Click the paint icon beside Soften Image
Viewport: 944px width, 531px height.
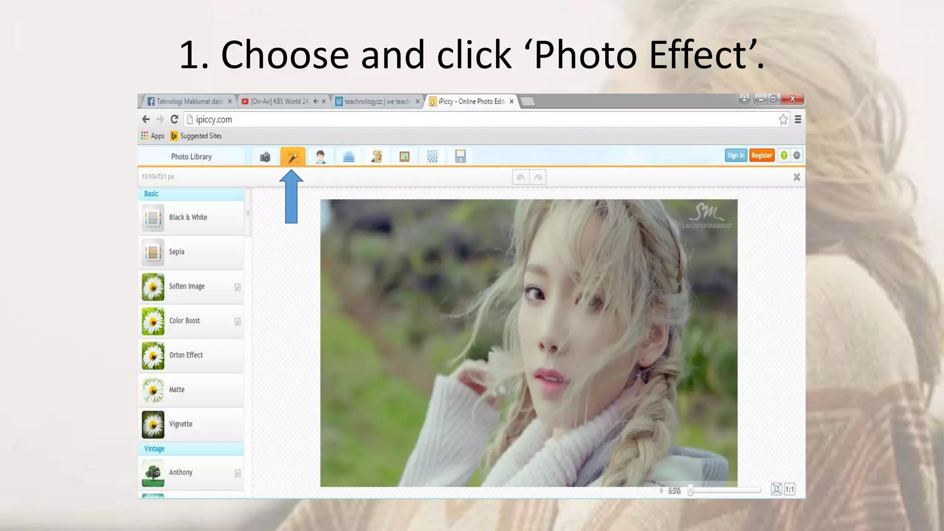pyautogui.click(x=237, y=287)
